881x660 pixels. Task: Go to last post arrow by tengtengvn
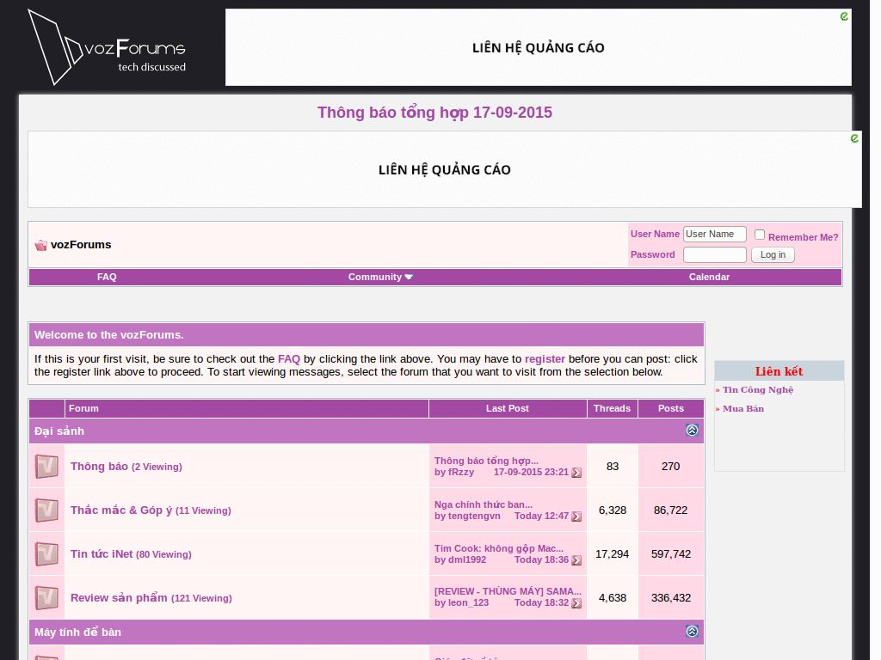coord(576,516)
